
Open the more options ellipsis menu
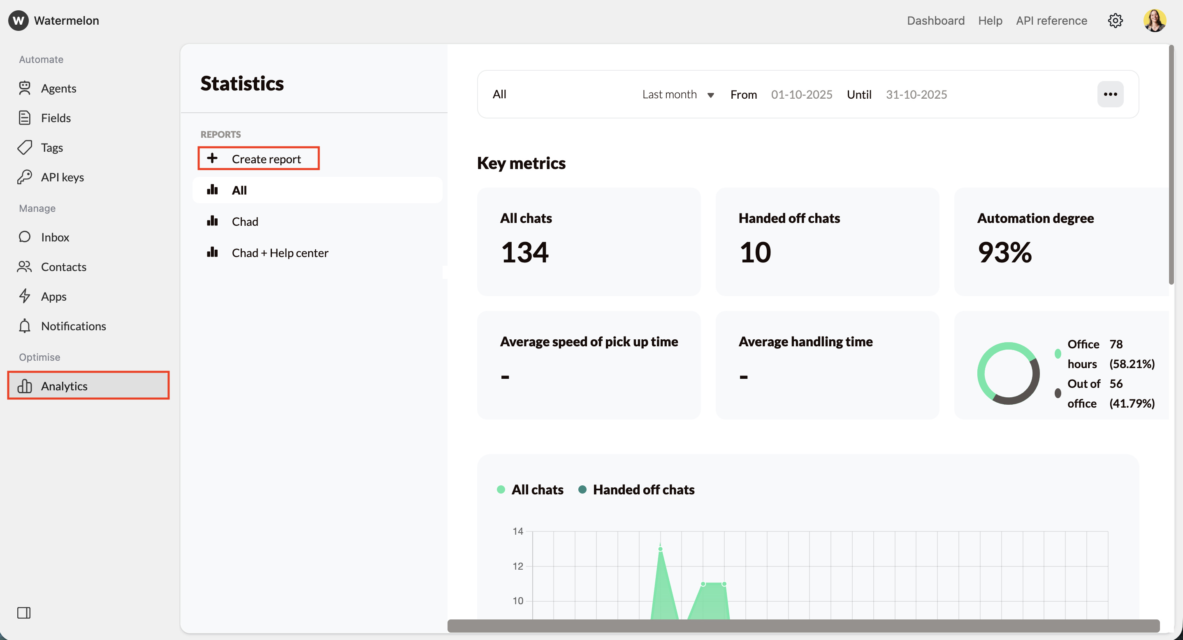[1111, 94]
